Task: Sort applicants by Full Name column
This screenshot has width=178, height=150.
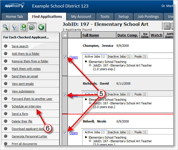Action: coord(90,35)
